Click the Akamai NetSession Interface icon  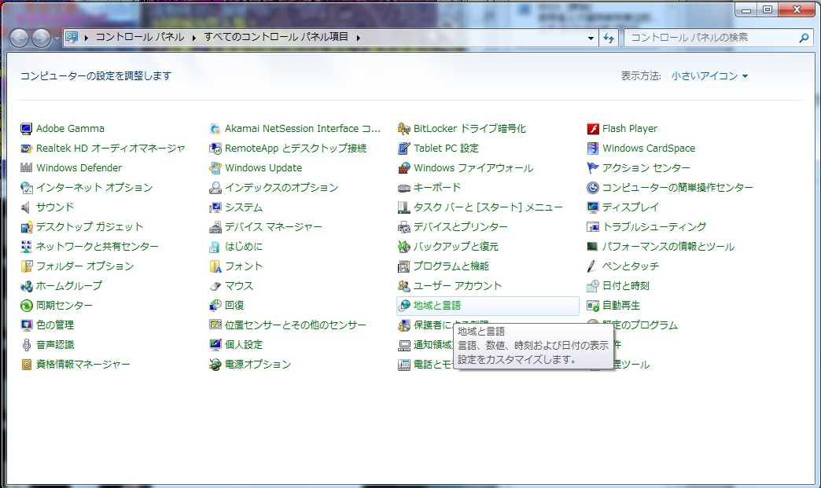point(215,129)
